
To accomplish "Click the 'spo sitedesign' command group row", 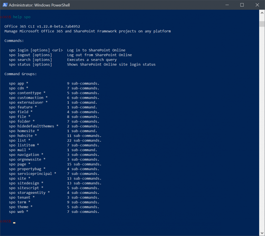I will click(55, 183).
